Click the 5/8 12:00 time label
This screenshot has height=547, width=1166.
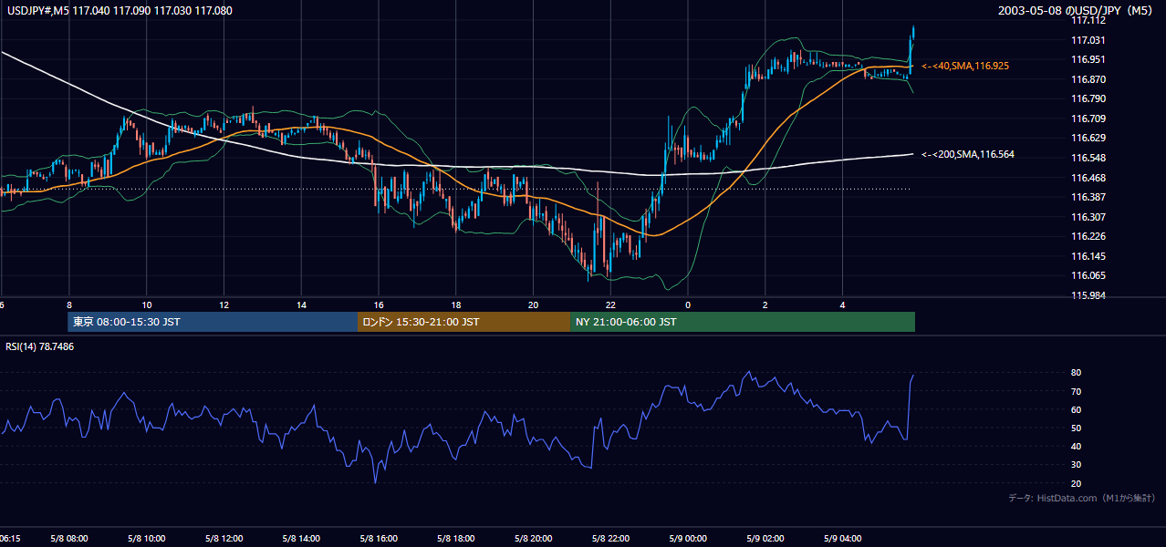coord(224,539)
